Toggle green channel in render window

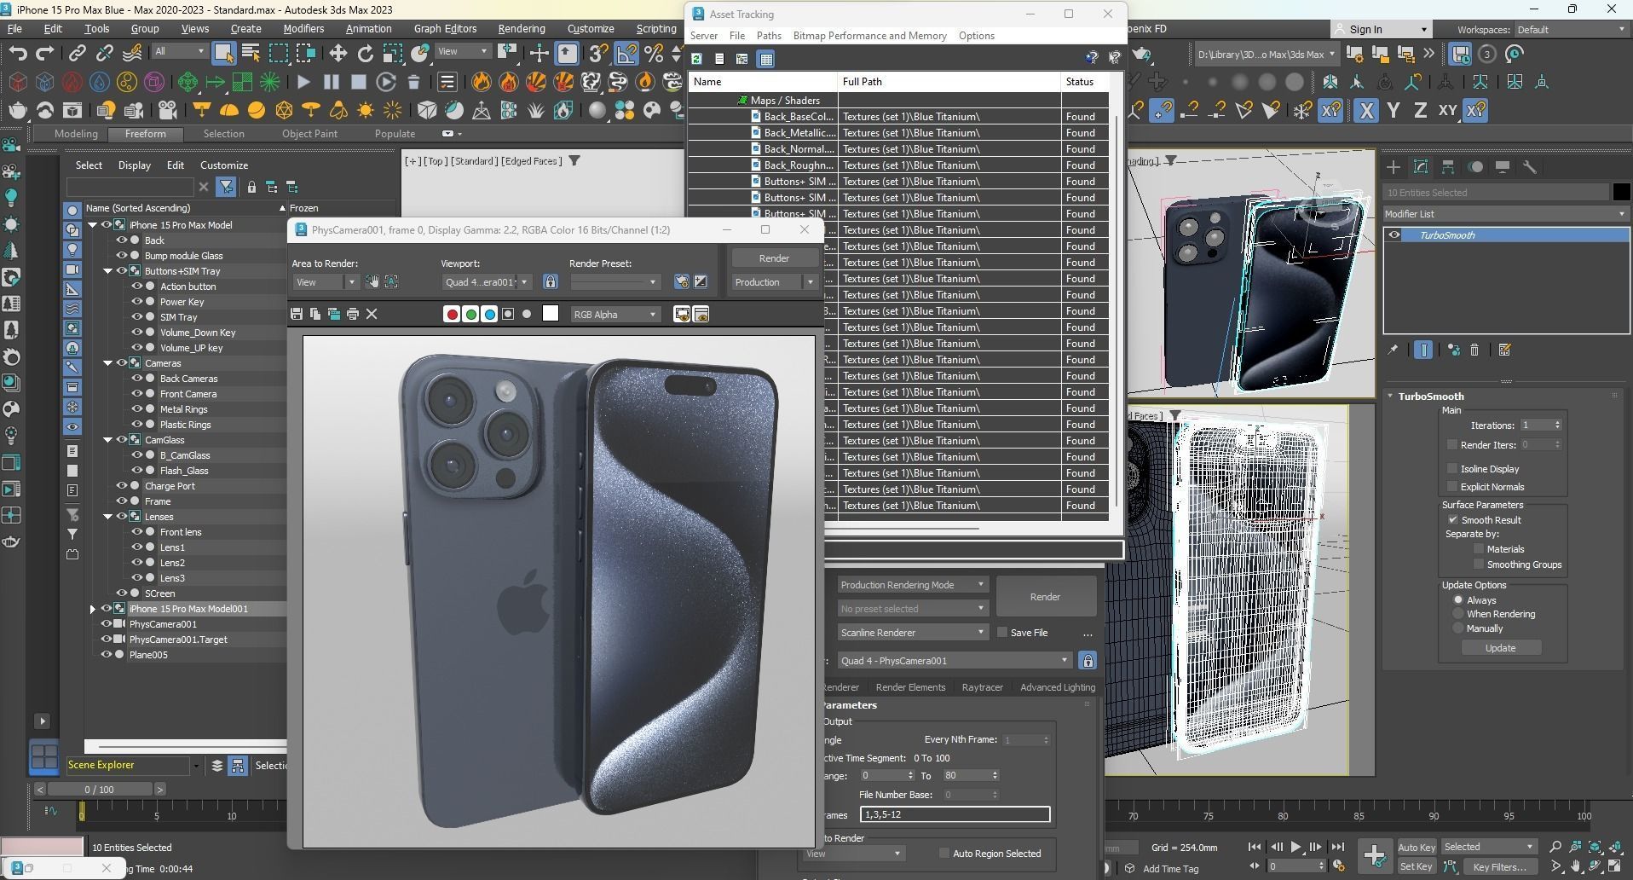pos(470,314)
